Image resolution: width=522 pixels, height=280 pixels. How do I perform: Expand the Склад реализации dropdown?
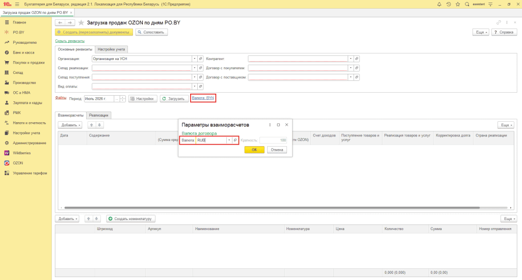click(x=194, y=68)
